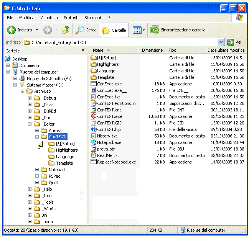This screenshot has width=249, height=237.
Task: Expand the PSPad folder node
Action: coord(37,176)
